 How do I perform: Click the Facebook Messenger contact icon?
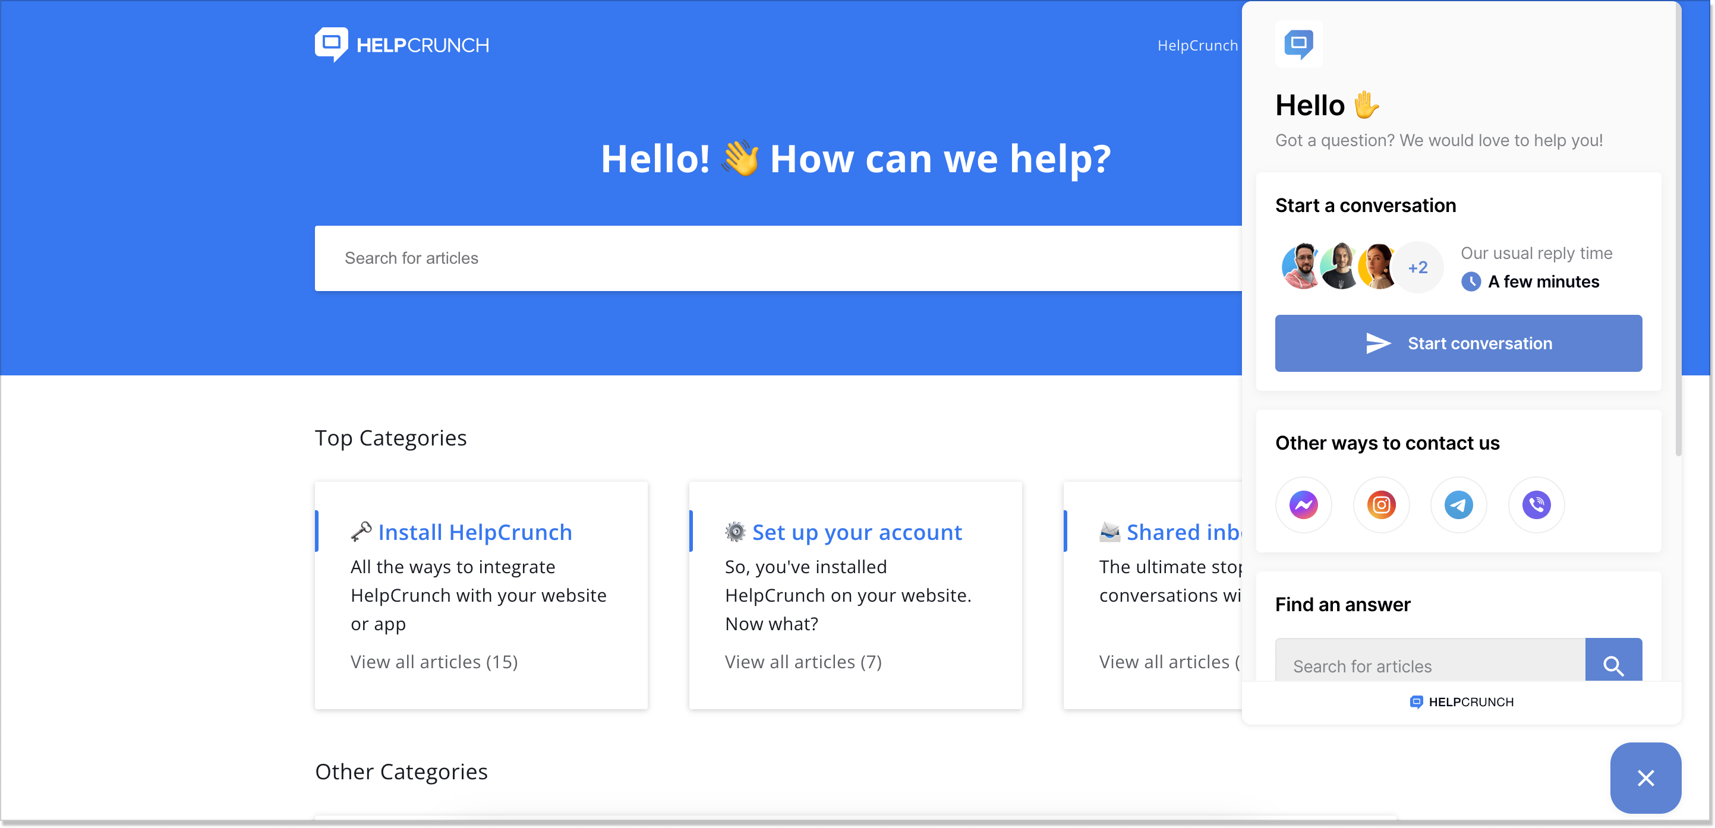point(1304,504)
